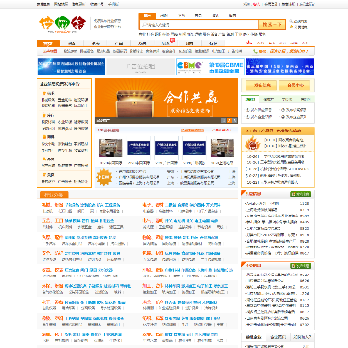The image size is (348, 348).
Task: Select the orange active tab above the search box
Action: point(147,15)
